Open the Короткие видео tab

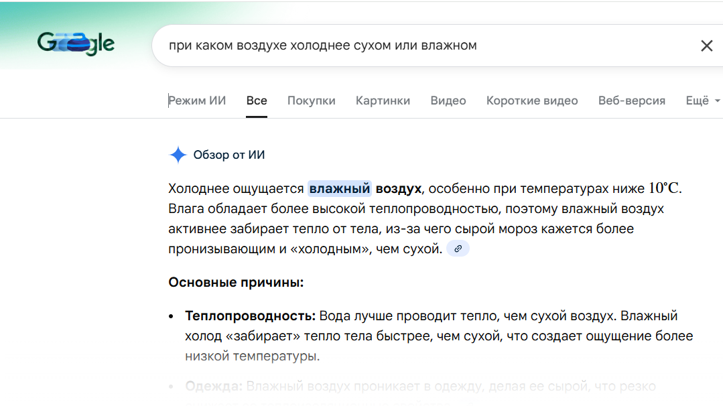[531, 100]
